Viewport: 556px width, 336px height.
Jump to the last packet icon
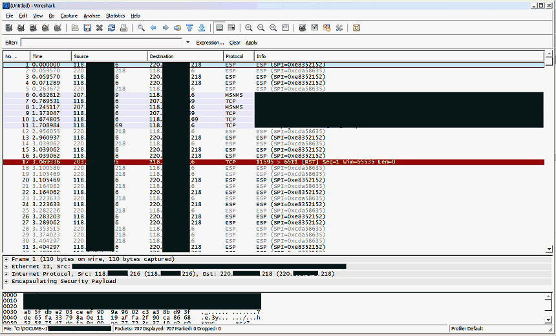202,28
